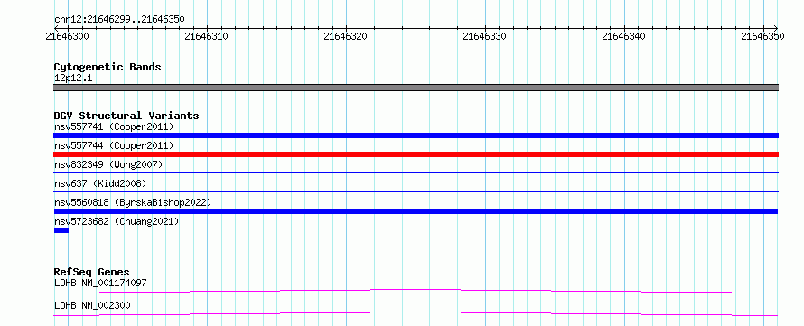Open variant label nsv5723682 (Chuang2021)
This screenshot has width=804, height=326.
(x=117, y=221)
